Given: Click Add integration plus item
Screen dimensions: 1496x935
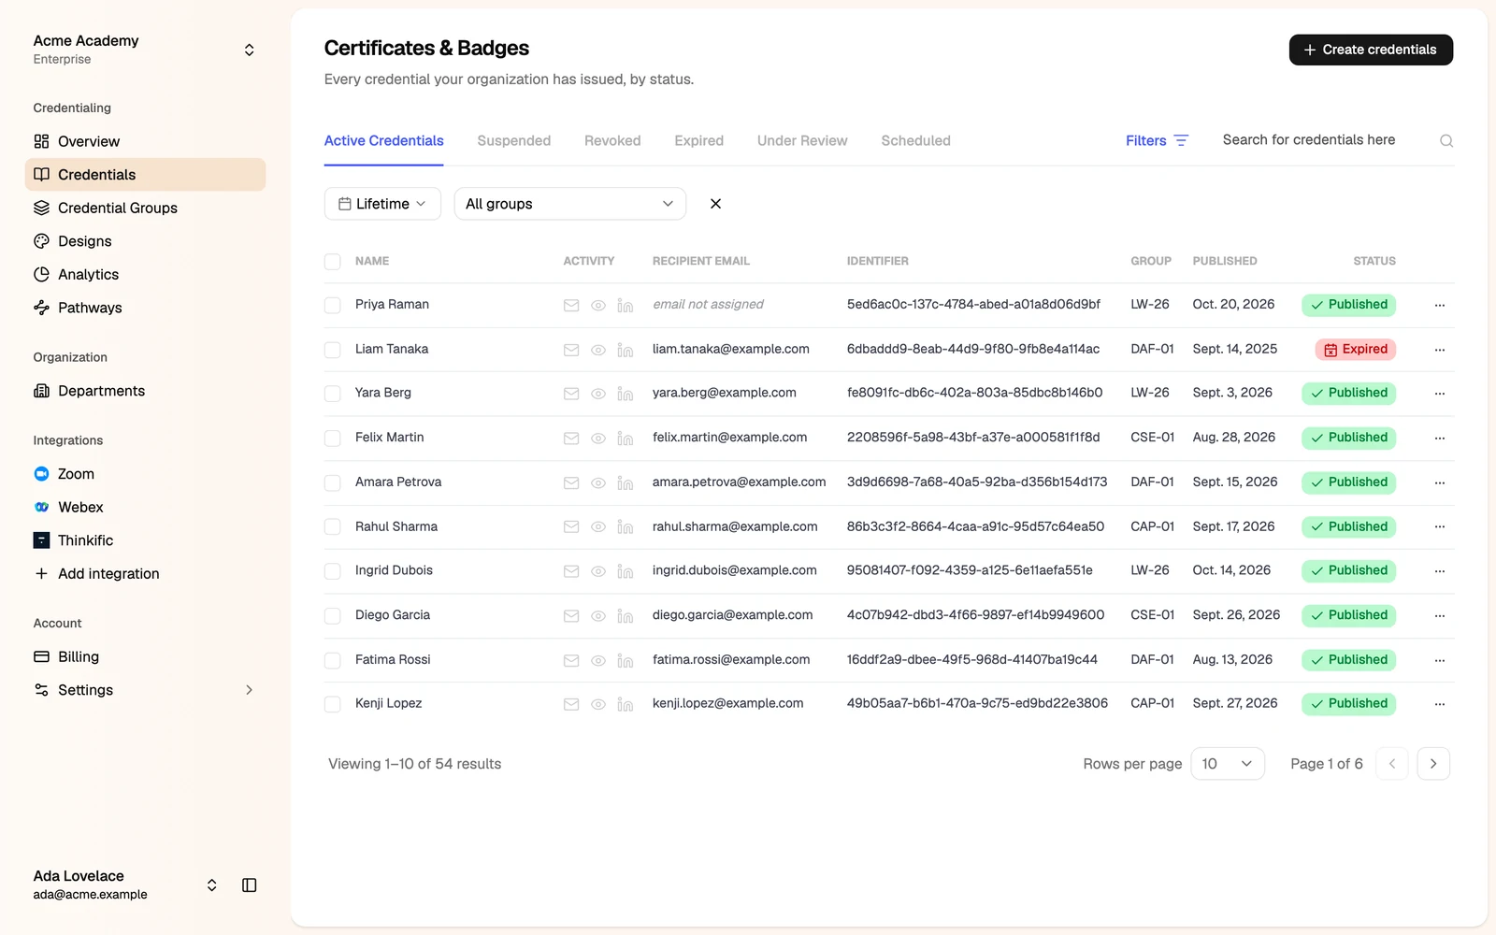Looking at the screenshot, I should point(145,573).
